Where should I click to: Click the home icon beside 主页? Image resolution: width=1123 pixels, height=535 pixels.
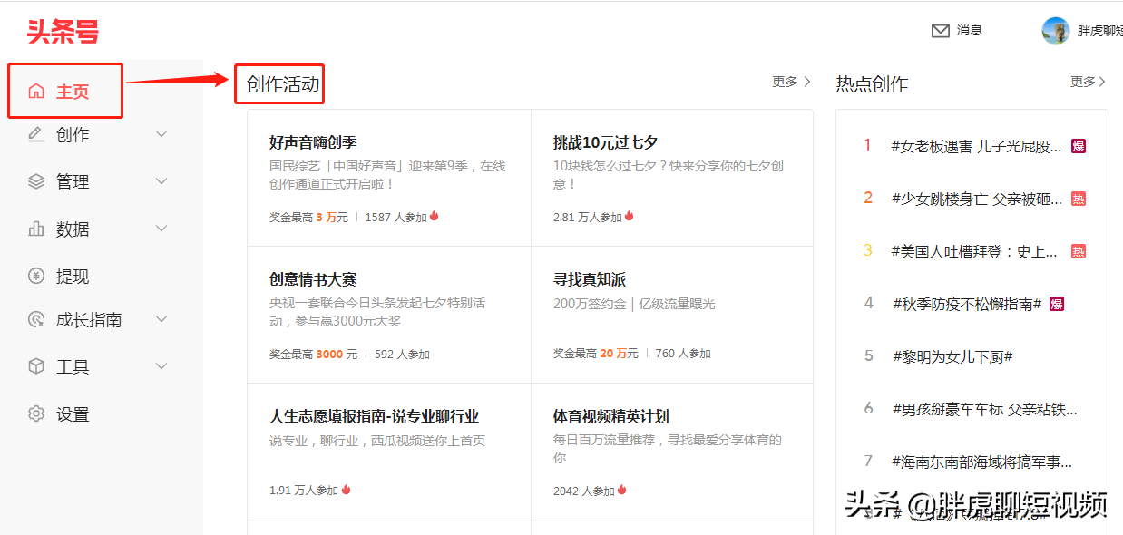pos(36,92)
